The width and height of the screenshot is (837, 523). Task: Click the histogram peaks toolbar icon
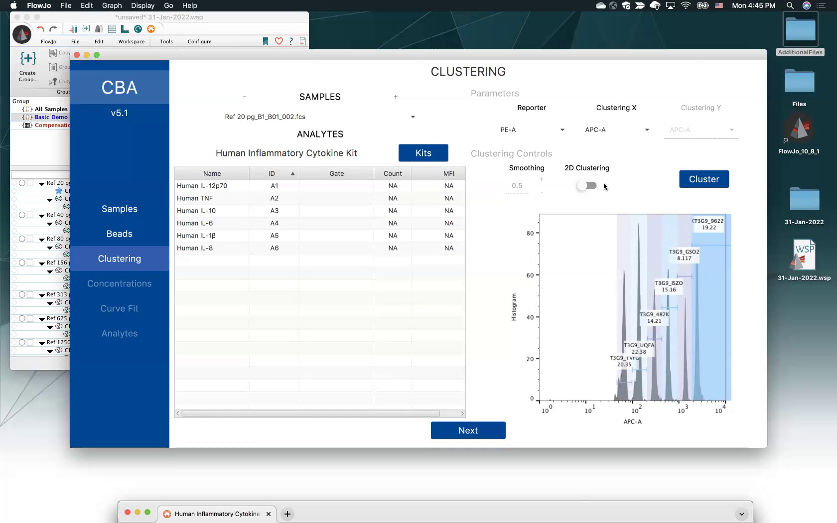pyautogui.click(x=99, y=29)
